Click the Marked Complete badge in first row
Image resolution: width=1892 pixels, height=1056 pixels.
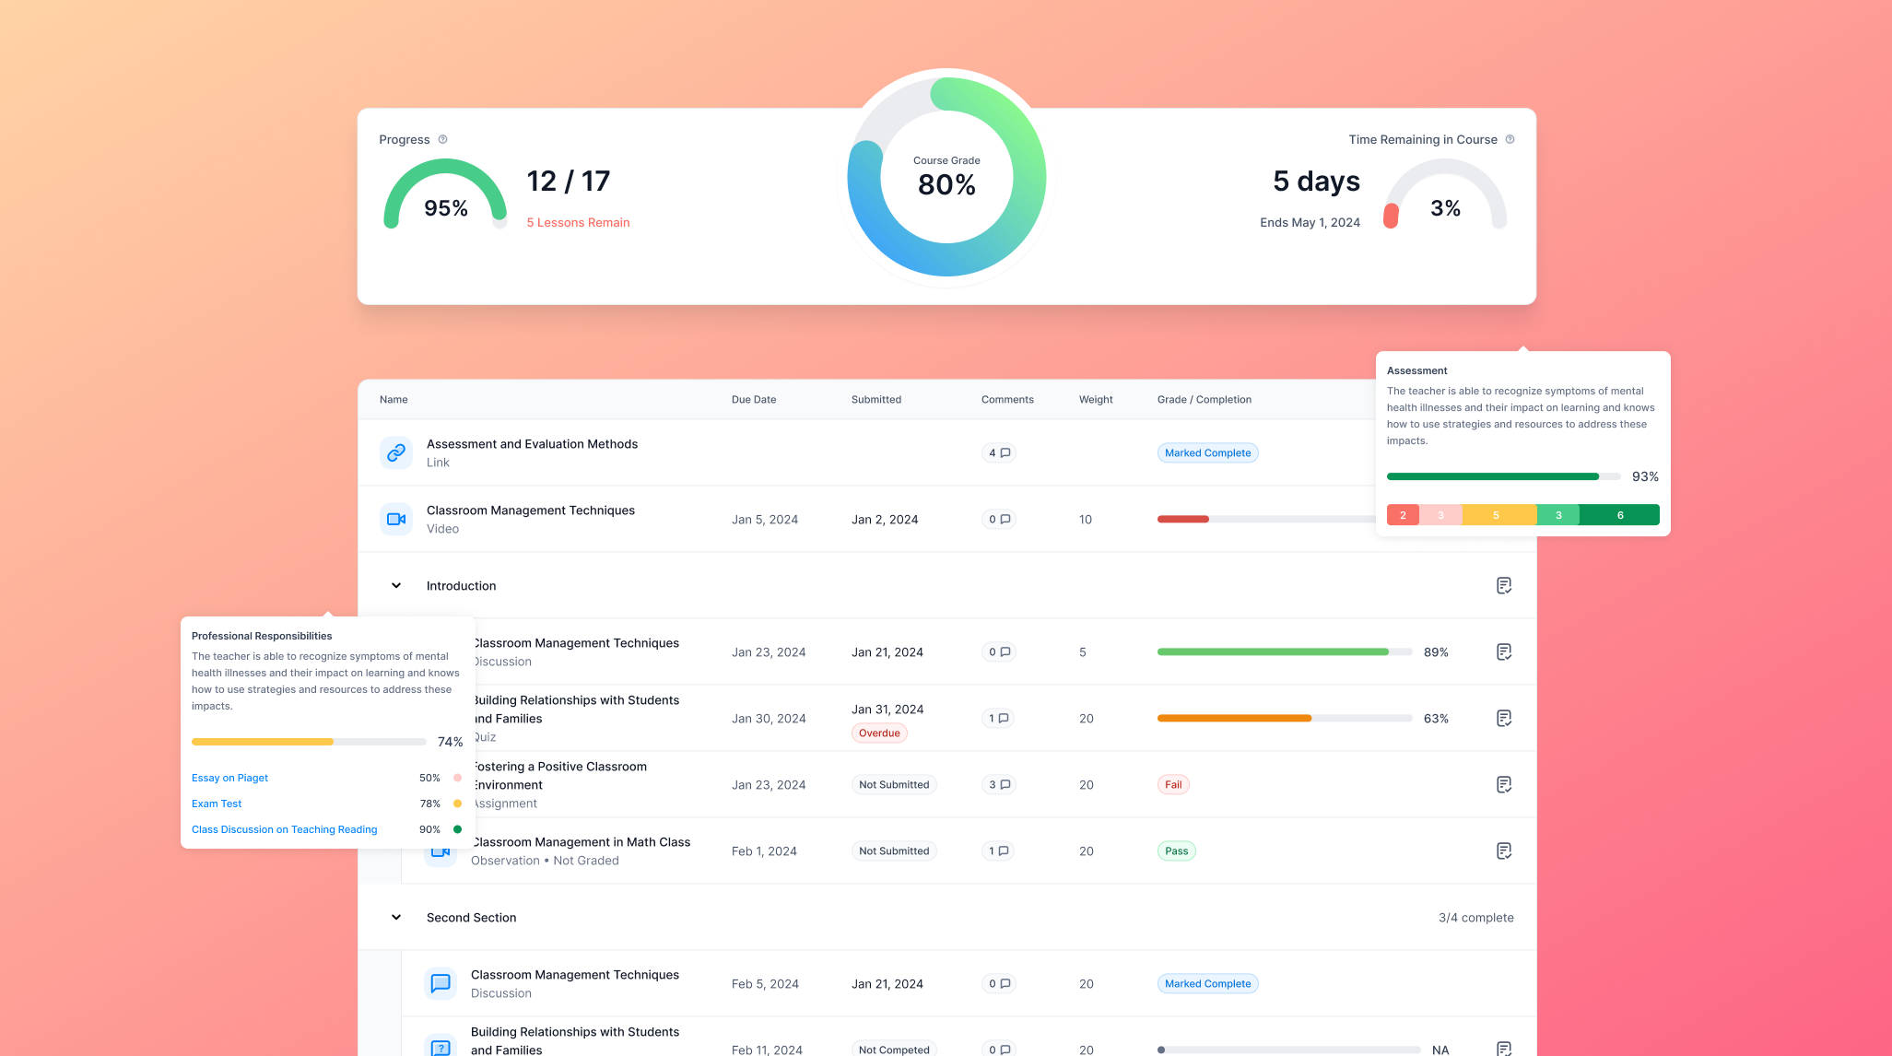pos(1207,452)
